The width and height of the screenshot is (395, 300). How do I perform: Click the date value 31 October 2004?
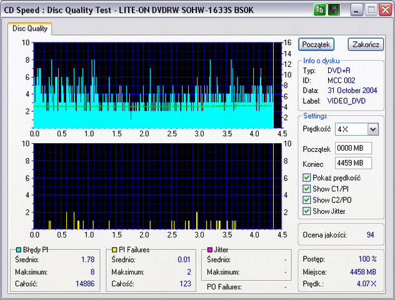click(352, 91)
